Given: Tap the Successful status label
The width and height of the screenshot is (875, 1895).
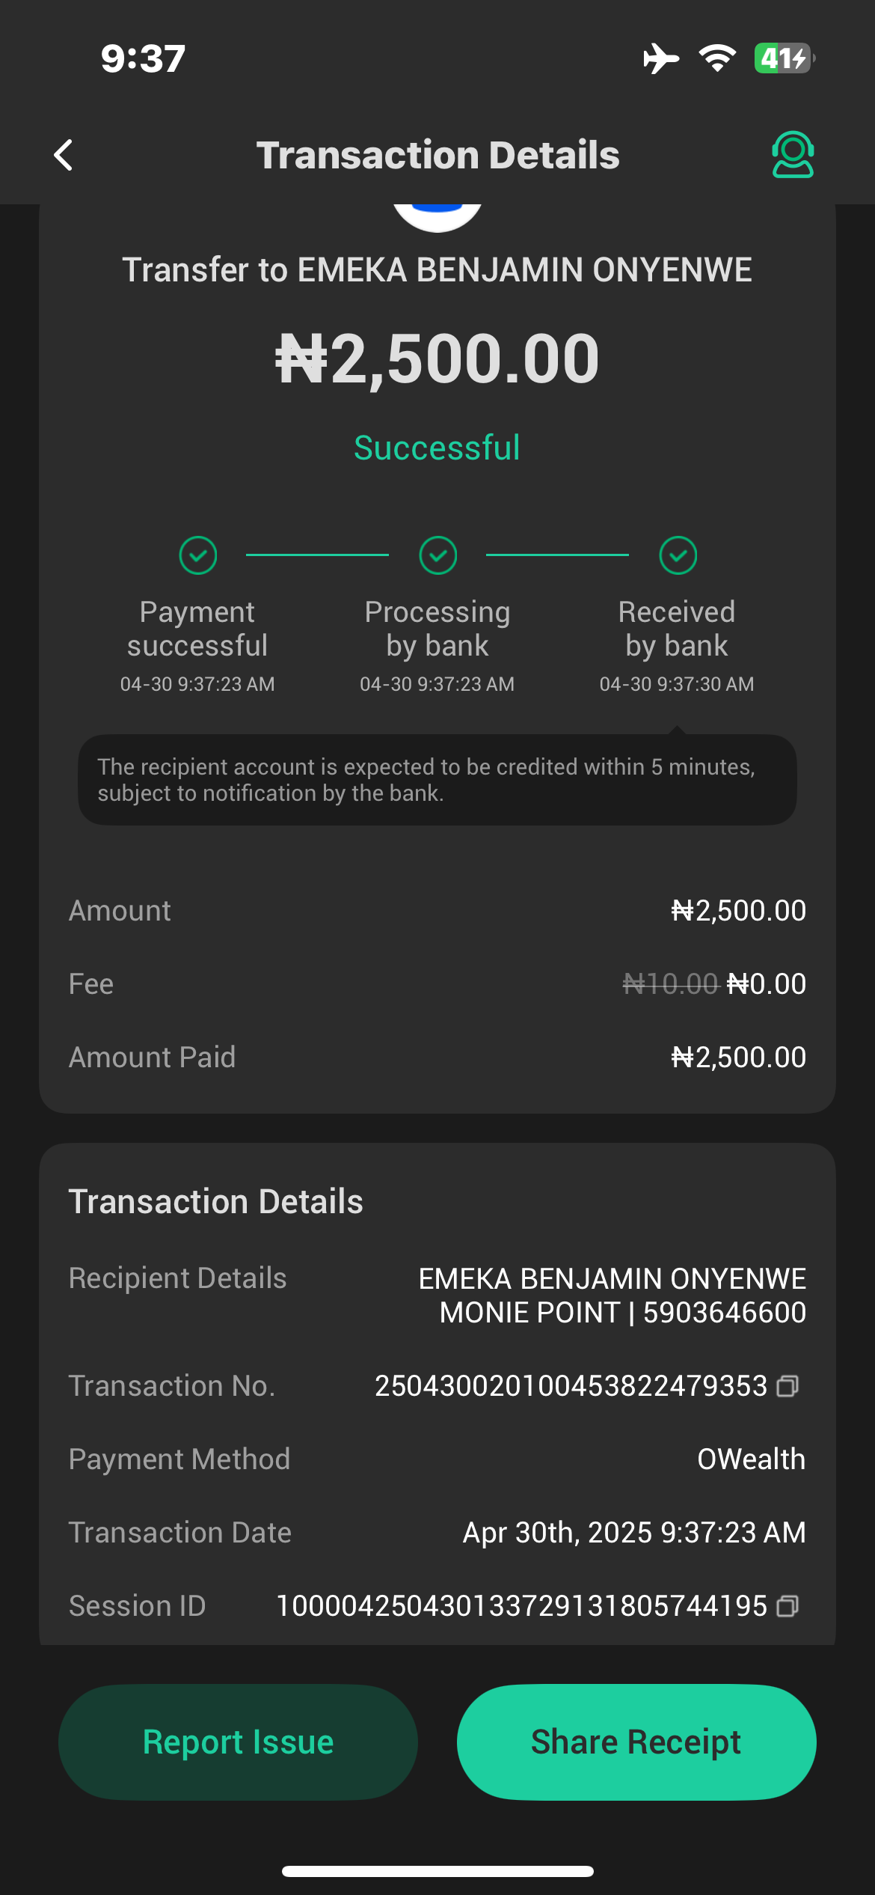Looking at the screenshot, I should [x=437, y=448].
